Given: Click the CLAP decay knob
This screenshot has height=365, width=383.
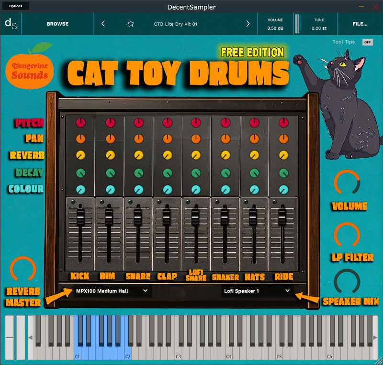Looking at the screenshot, I should click(168, 173).
